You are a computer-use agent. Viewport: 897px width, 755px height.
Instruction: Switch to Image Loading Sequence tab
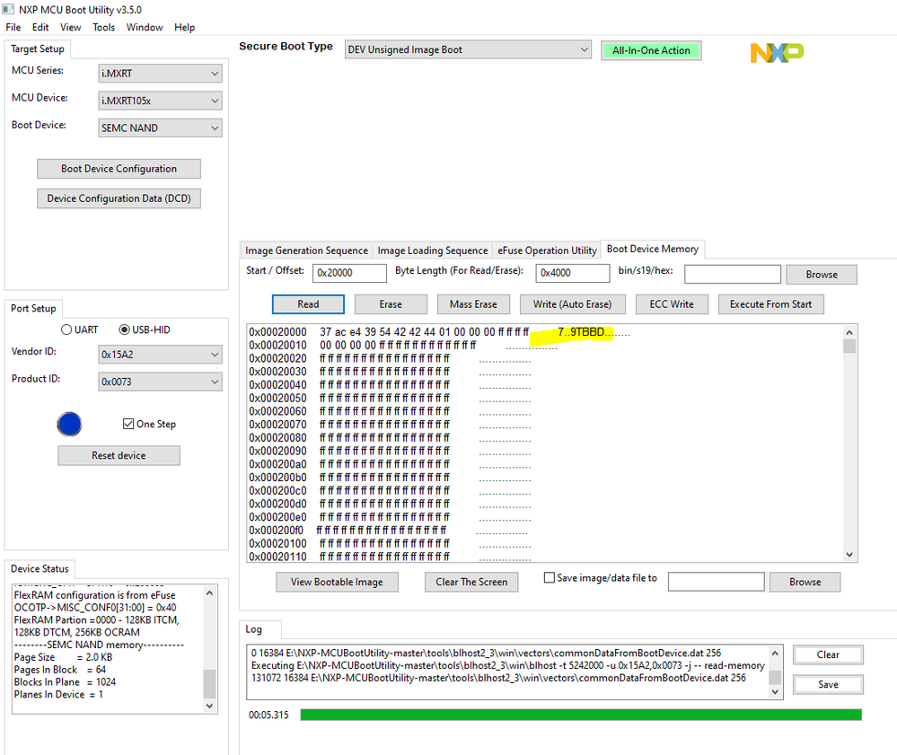click(x=433, y=250)
